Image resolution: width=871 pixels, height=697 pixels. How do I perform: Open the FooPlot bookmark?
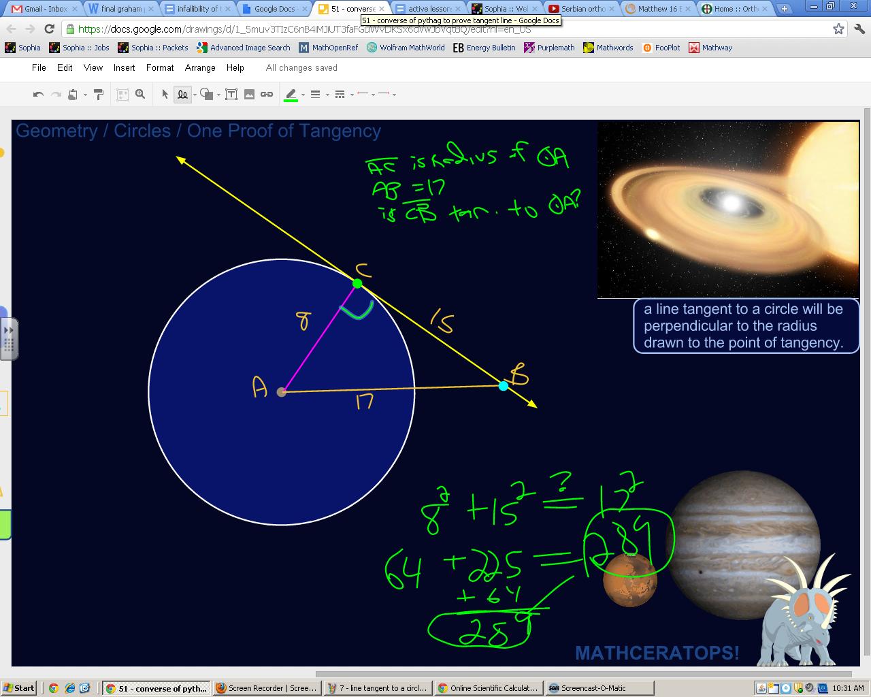coord(661,48)
